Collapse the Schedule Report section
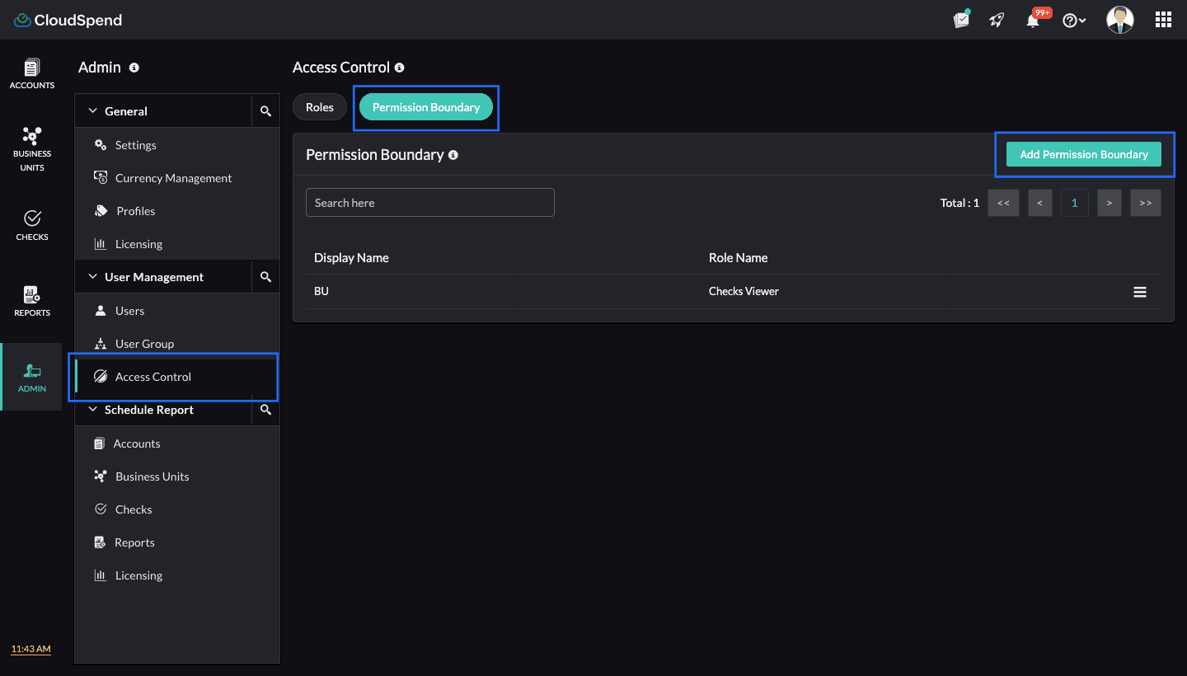Image resolution: width=1187 pixels, height=676 pixels. click(92, 410)
